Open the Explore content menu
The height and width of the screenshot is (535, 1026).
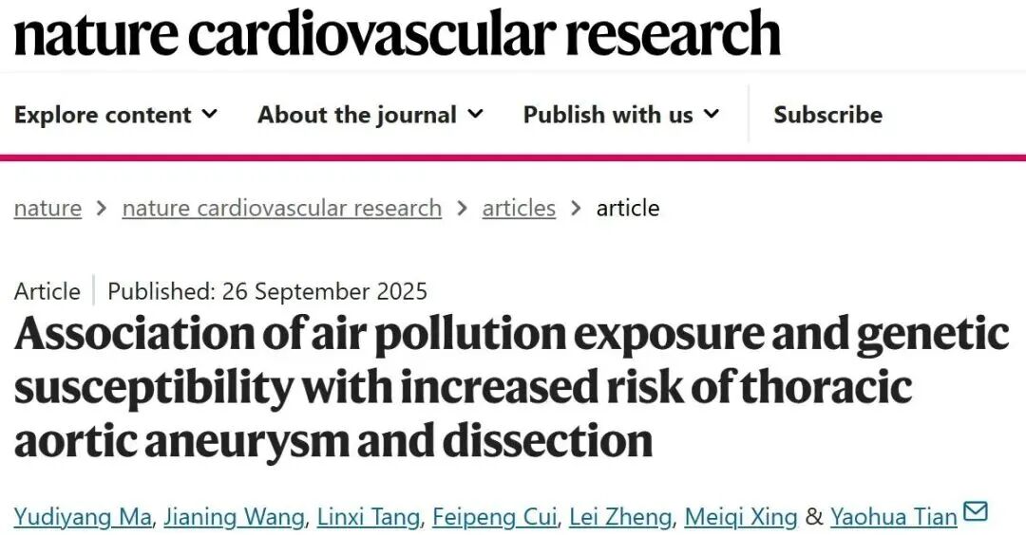click(103, 116)
